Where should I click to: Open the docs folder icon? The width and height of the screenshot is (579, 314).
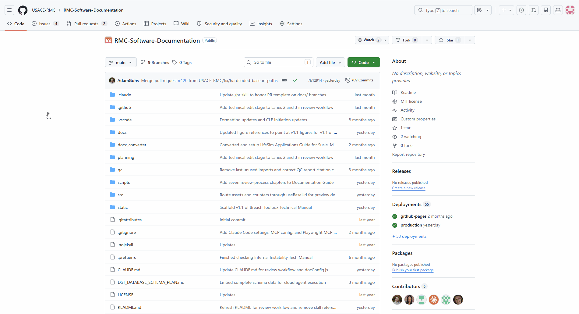coord(112,132)
